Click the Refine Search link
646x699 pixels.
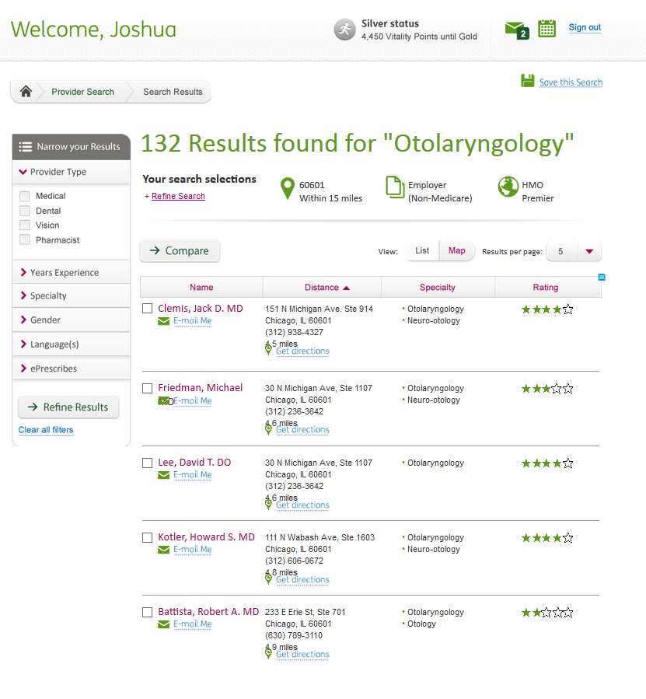[x=178, y=196]
